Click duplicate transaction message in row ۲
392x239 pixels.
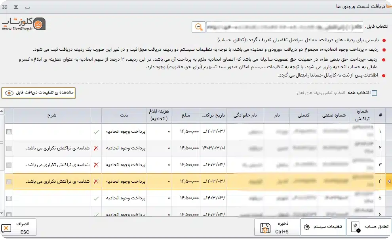tap(58, 148)
